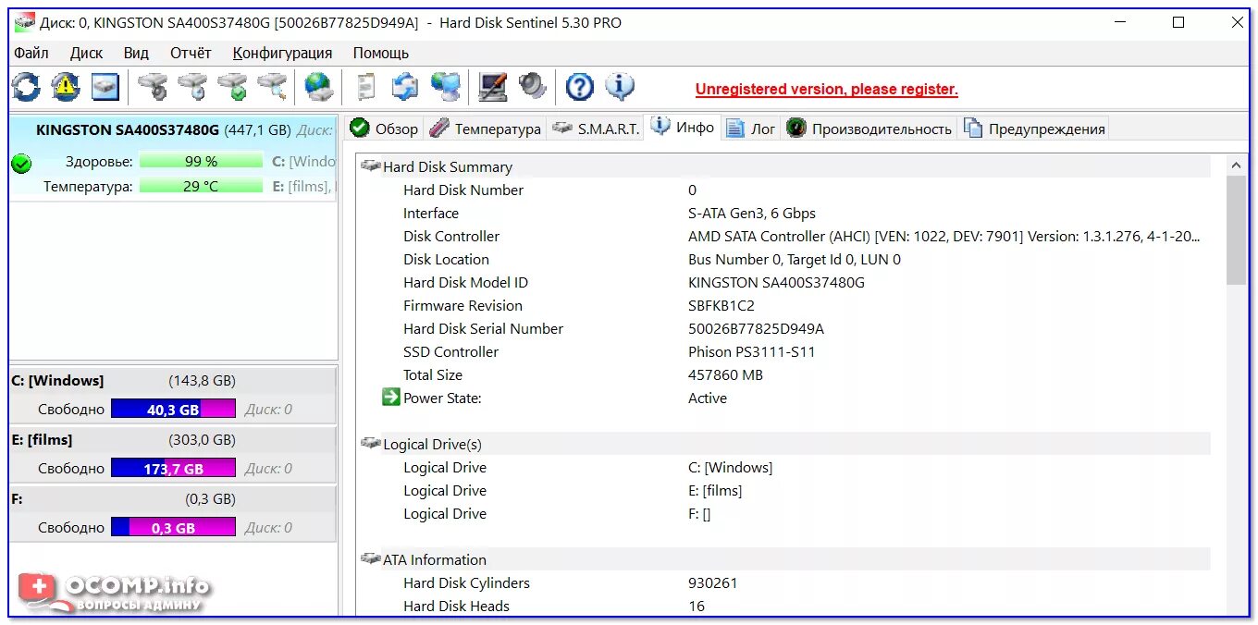Open the Вид menu
The width and height of the screenshot is (1258, 625).
pyautogui.click(x=136, y=53)
